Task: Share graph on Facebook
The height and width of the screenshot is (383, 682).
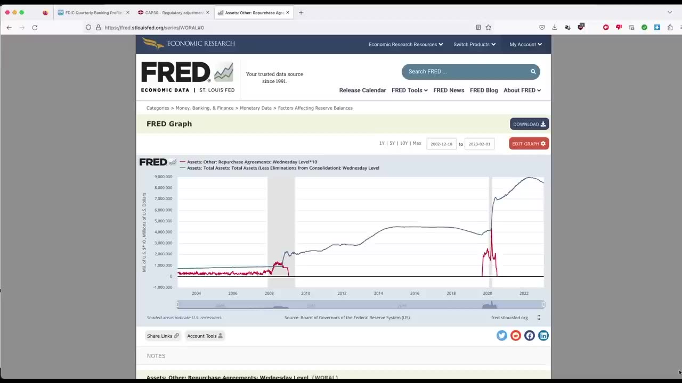Action: (529, 336)
